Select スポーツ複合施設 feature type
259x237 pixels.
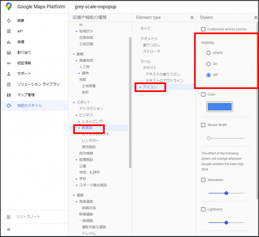point(93,185)
